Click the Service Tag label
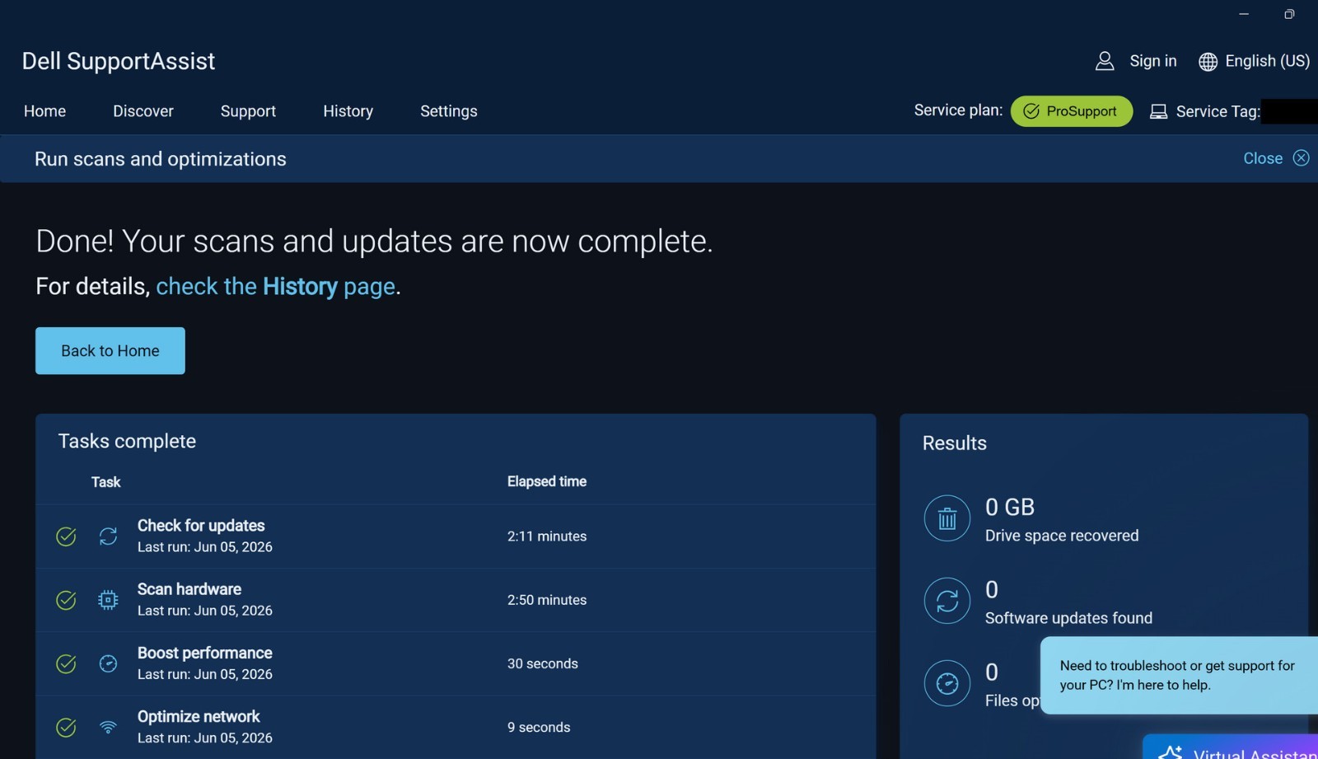 coord(1218,111)
